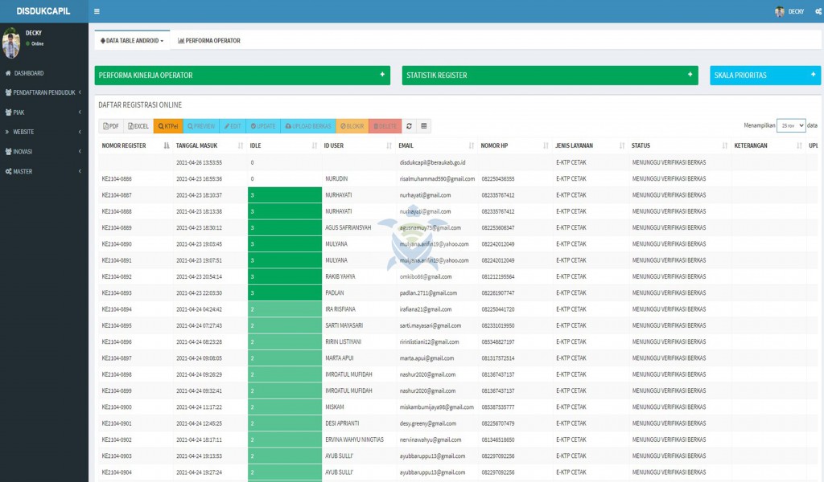Open Dashboard in the sidebar

click(29, 73)
